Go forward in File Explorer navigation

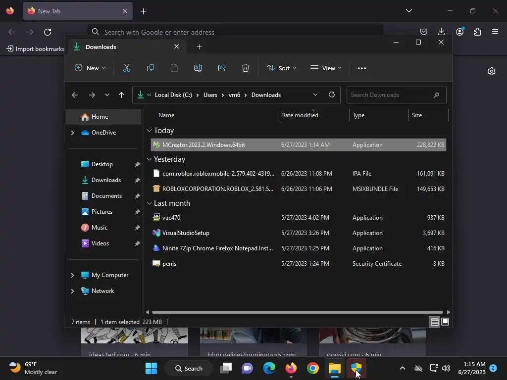(x=92, y=95)
